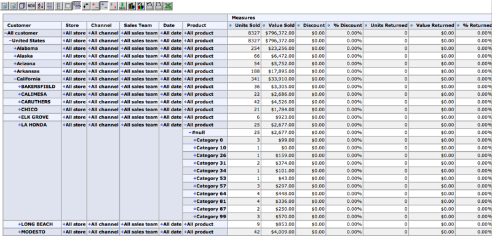Open the A-Z sort options icon

[41, 6]
